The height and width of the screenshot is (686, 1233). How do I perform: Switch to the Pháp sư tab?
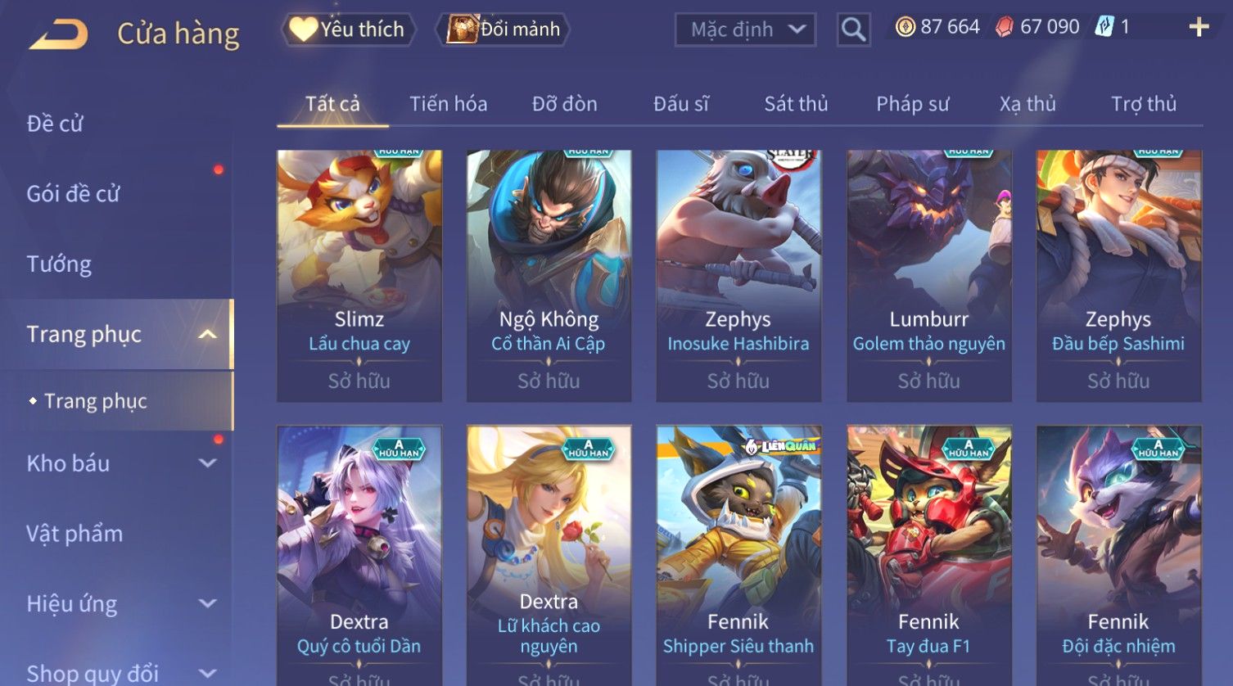click(913, 104)
